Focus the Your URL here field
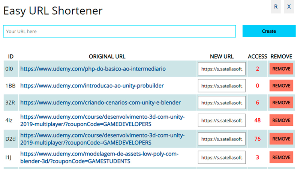The width and height of the screenshot is (300, 169). coord(119,31)
